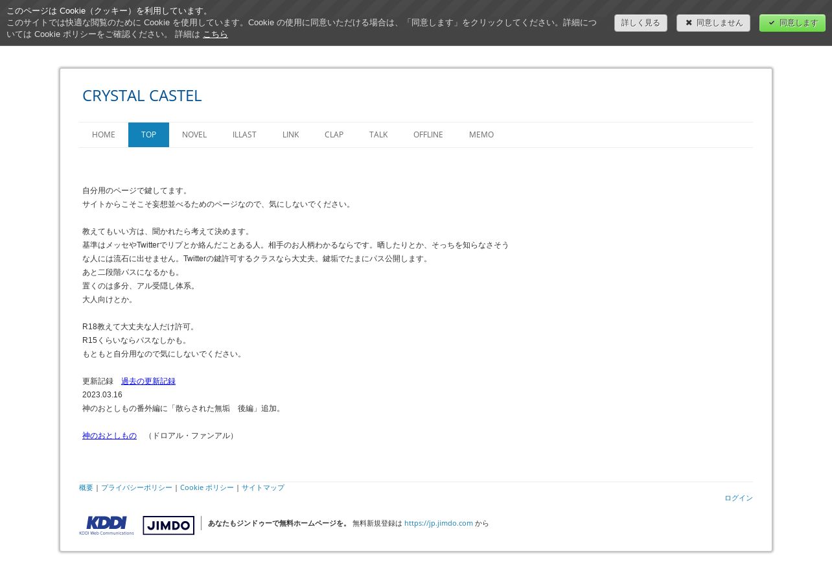The height and width of the screenshot is (573, 832).
Task: Click the text 大人向けとか。
Action: point(110,299)
